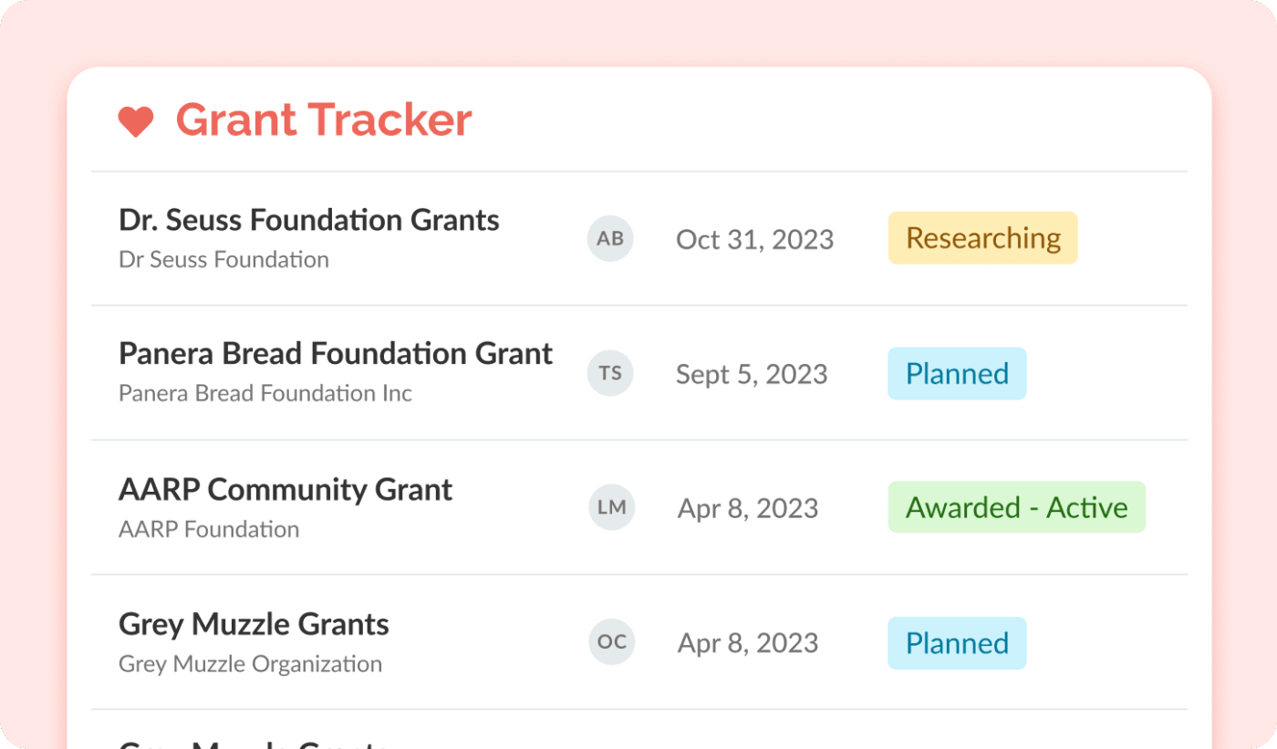1277x749 pixels.
Task: Open the Awarded - Active status tag
Action: click(x=1016, y=507)
